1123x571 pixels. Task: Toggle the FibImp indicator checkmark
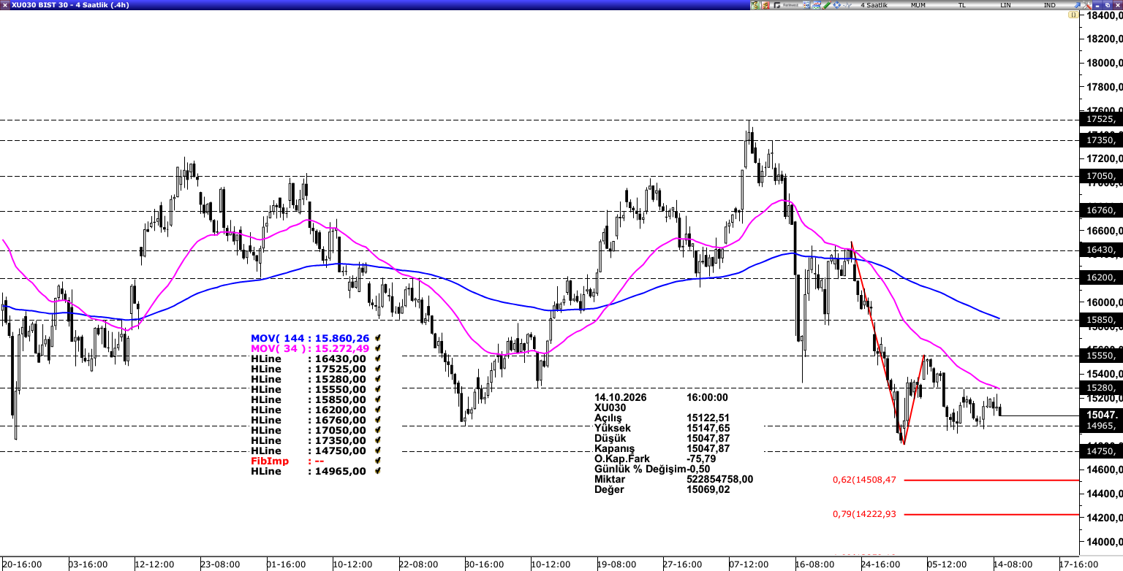point(377,461)
